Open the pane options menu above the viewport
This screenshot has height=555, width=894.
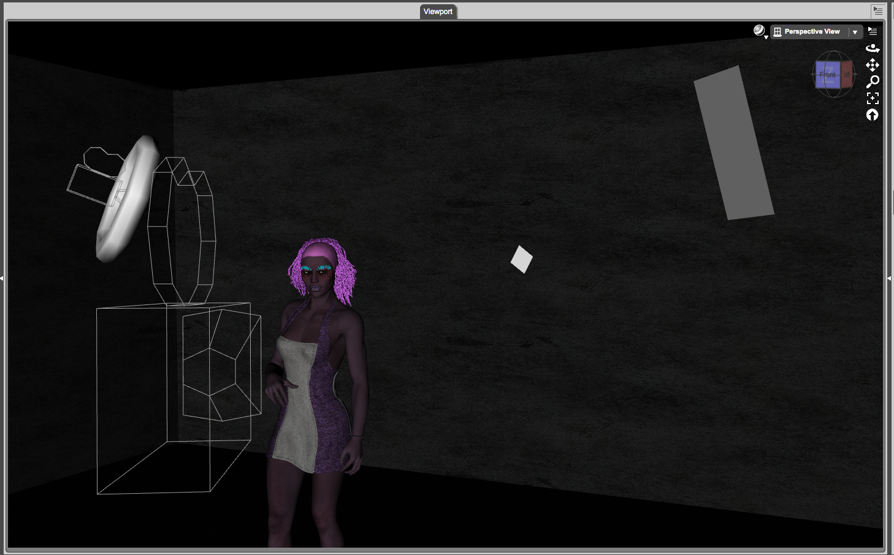point(877,10)
